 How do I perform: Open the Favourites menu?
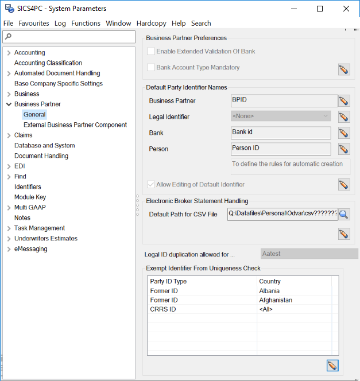[33, 24]
